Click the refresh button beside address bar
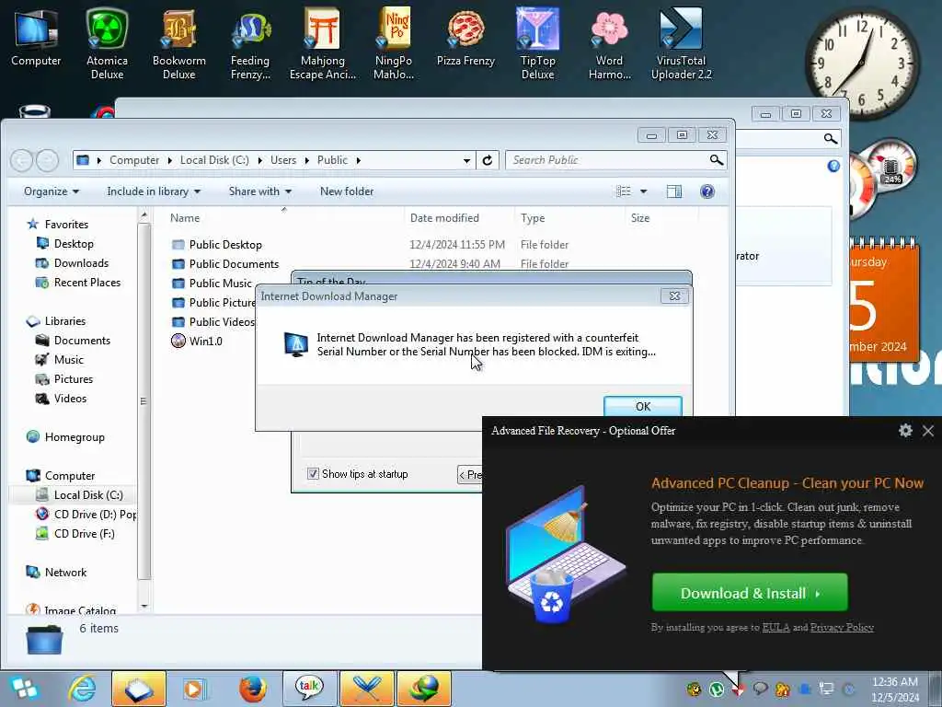The image size is (942, 707). [x=488, y=160]
